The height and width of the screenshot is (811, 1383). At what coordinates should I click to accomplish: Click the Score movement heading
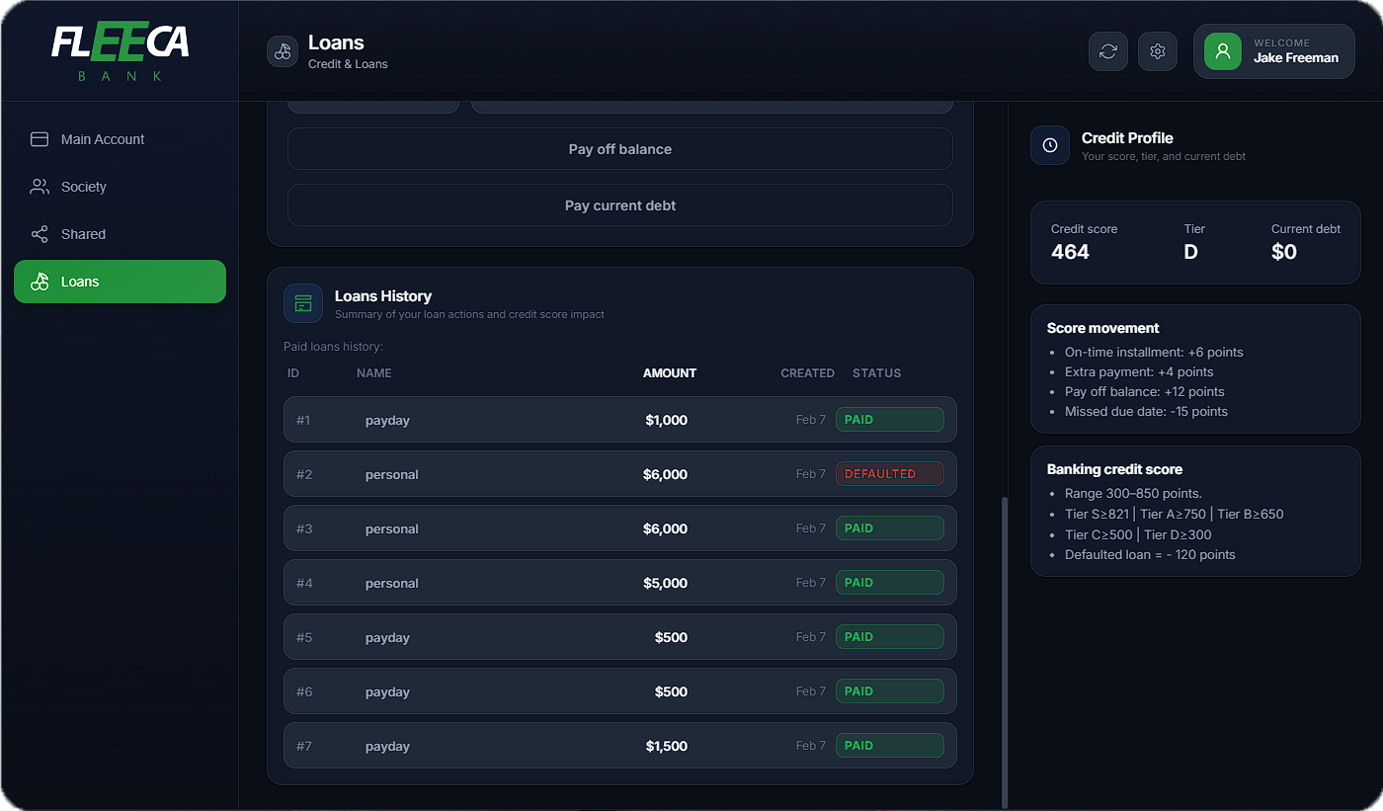point(1103,328)
